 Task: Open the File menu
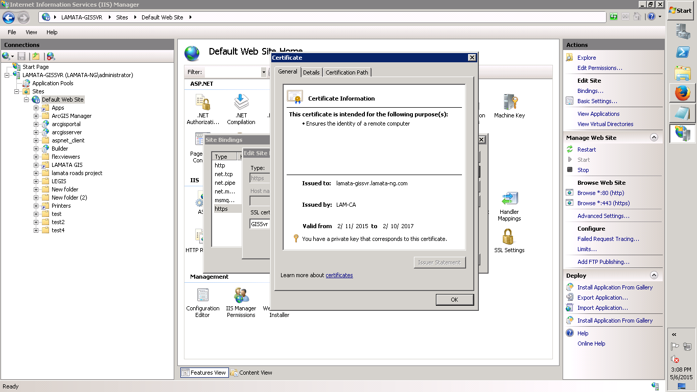click(x=12, y=32)
